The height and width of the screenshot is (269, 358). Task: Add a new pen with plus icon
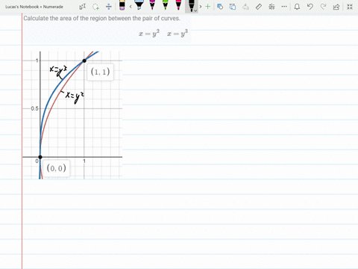(x=208, y=7)
